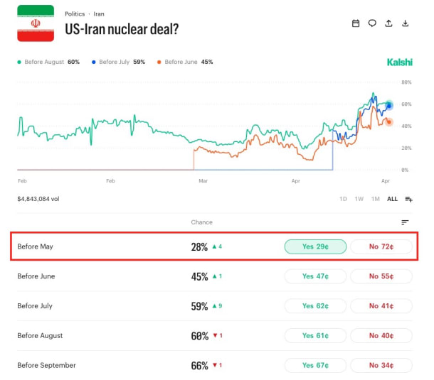Click the Iran flag market thumbnail

(36, 23)
